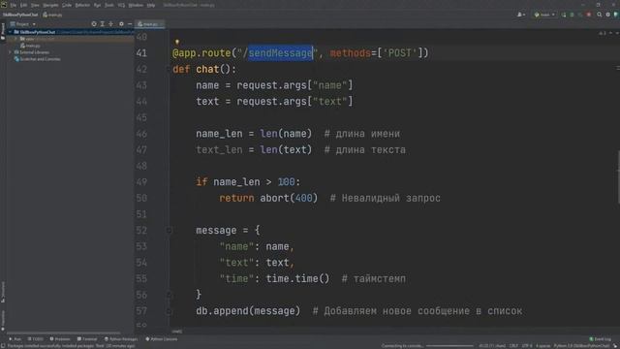Screen dimensions: 620x349
Task: Click on 'def chat():' in the editor
Action: (204, 69)
